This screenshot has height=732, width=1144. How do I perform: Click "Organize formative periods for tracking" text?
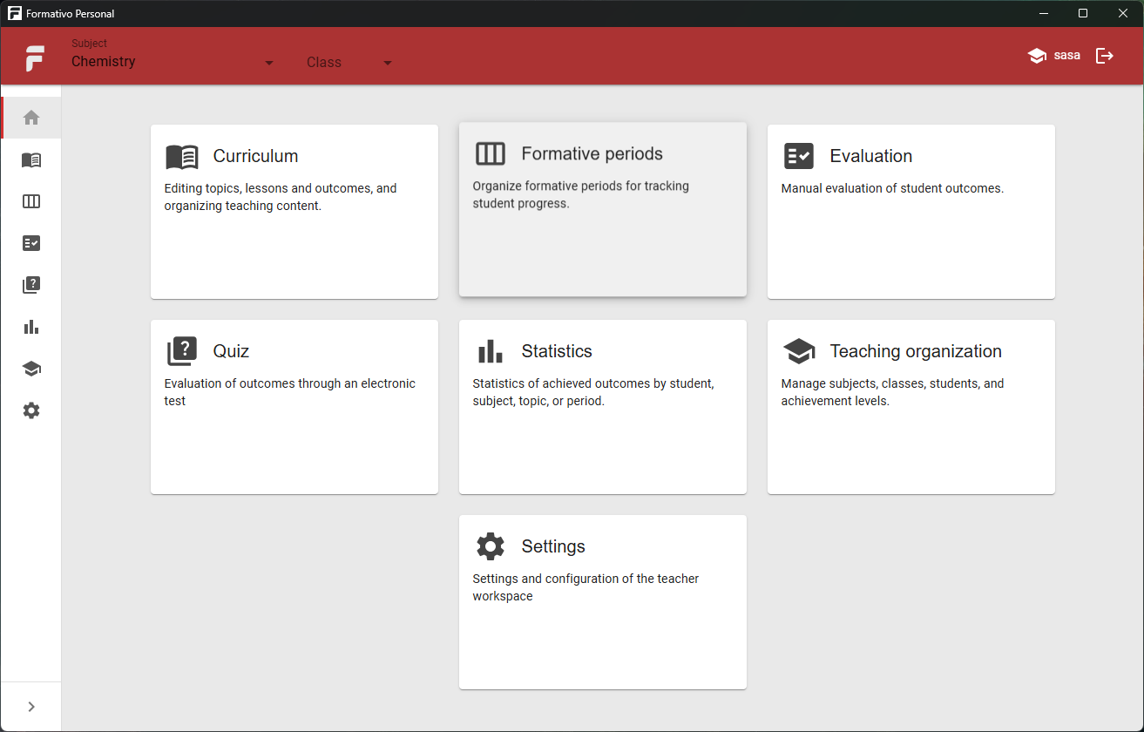pyautogui.click(x=581, y=186)
